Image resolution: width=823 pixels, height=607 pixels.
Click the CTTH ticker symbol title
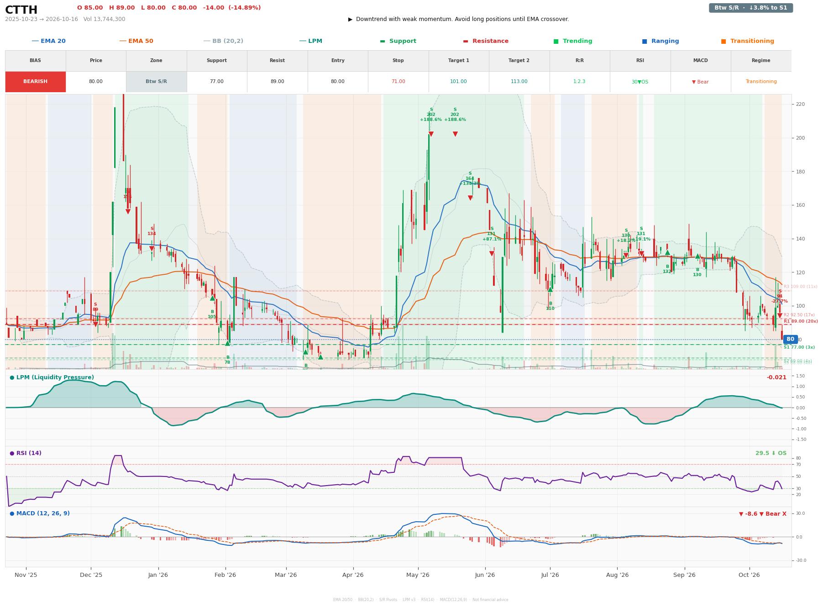(x=21, y=10)
